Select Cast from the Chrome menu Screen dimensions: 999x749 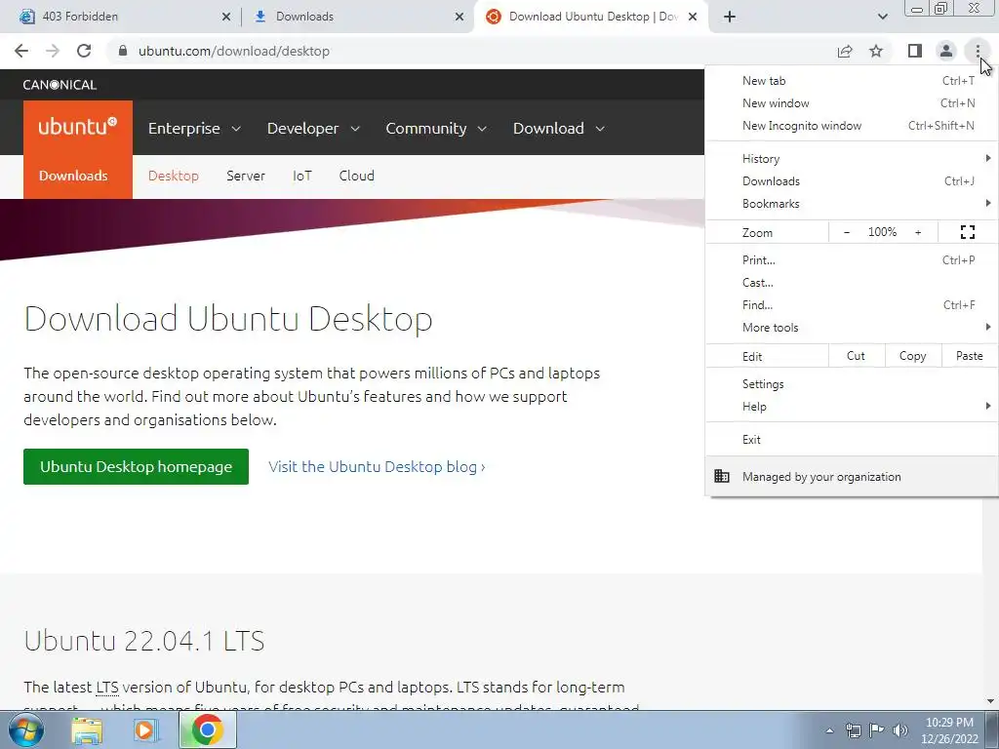(x=851, y=283)
